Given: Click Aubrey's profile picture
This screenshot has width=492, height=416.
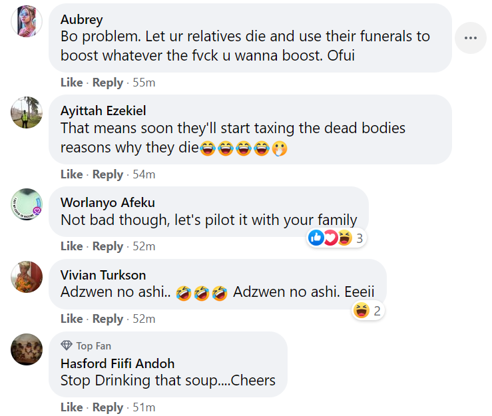Looking at the screenshot, I should click(x=27, y=21).
